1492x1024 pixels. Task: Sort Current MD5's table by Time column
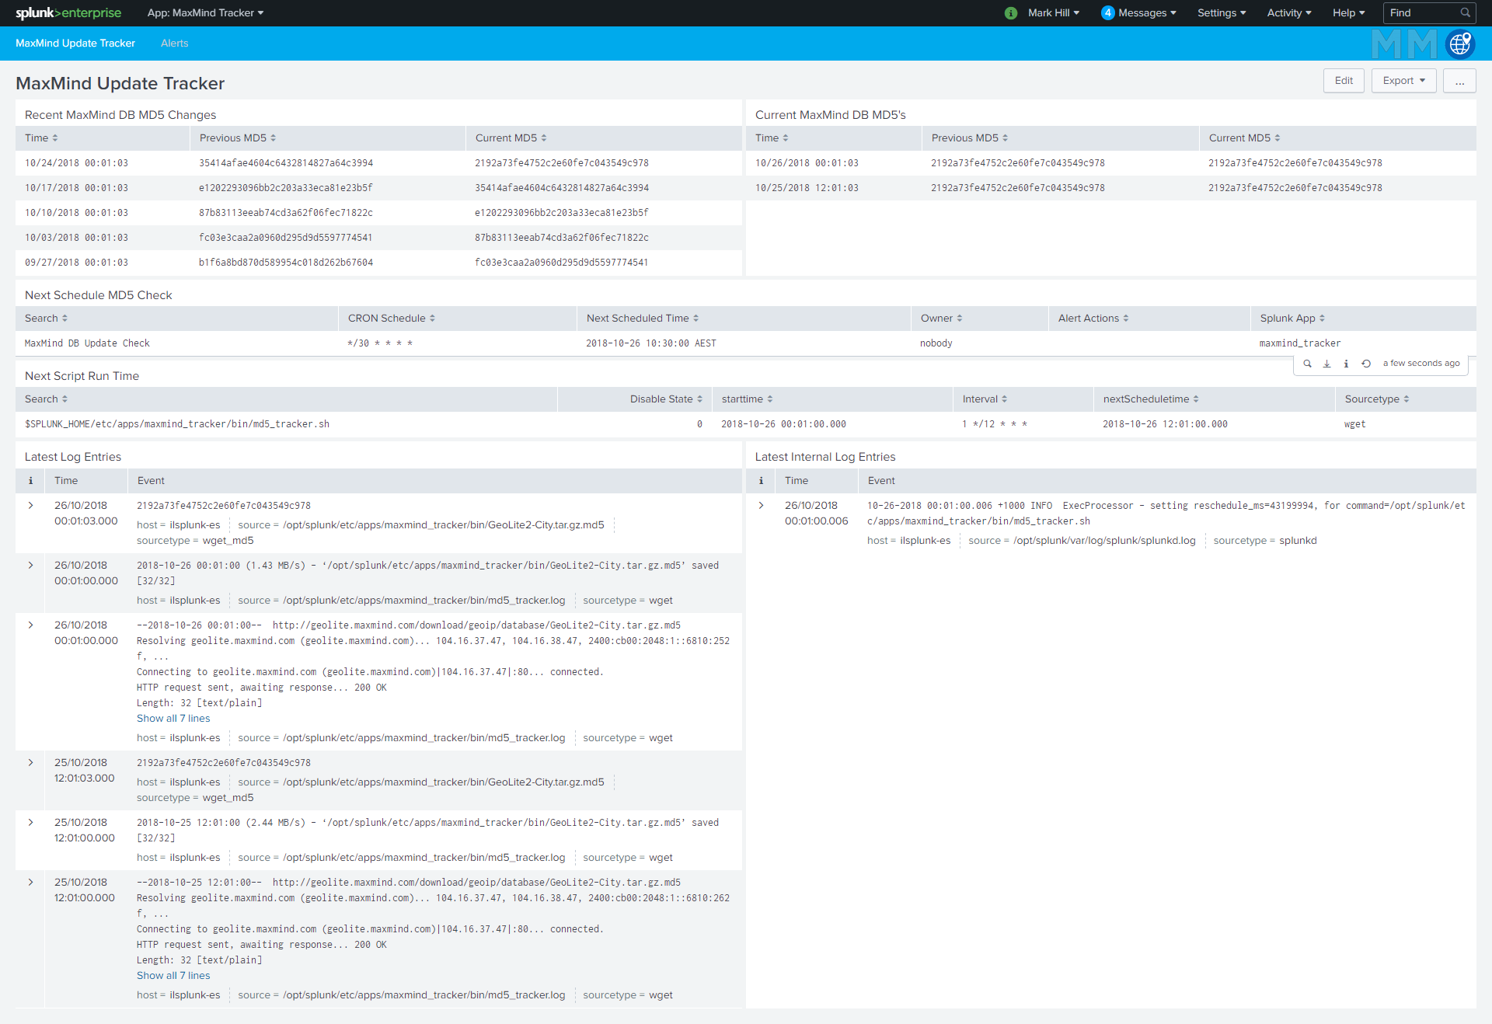coord(772,138)
